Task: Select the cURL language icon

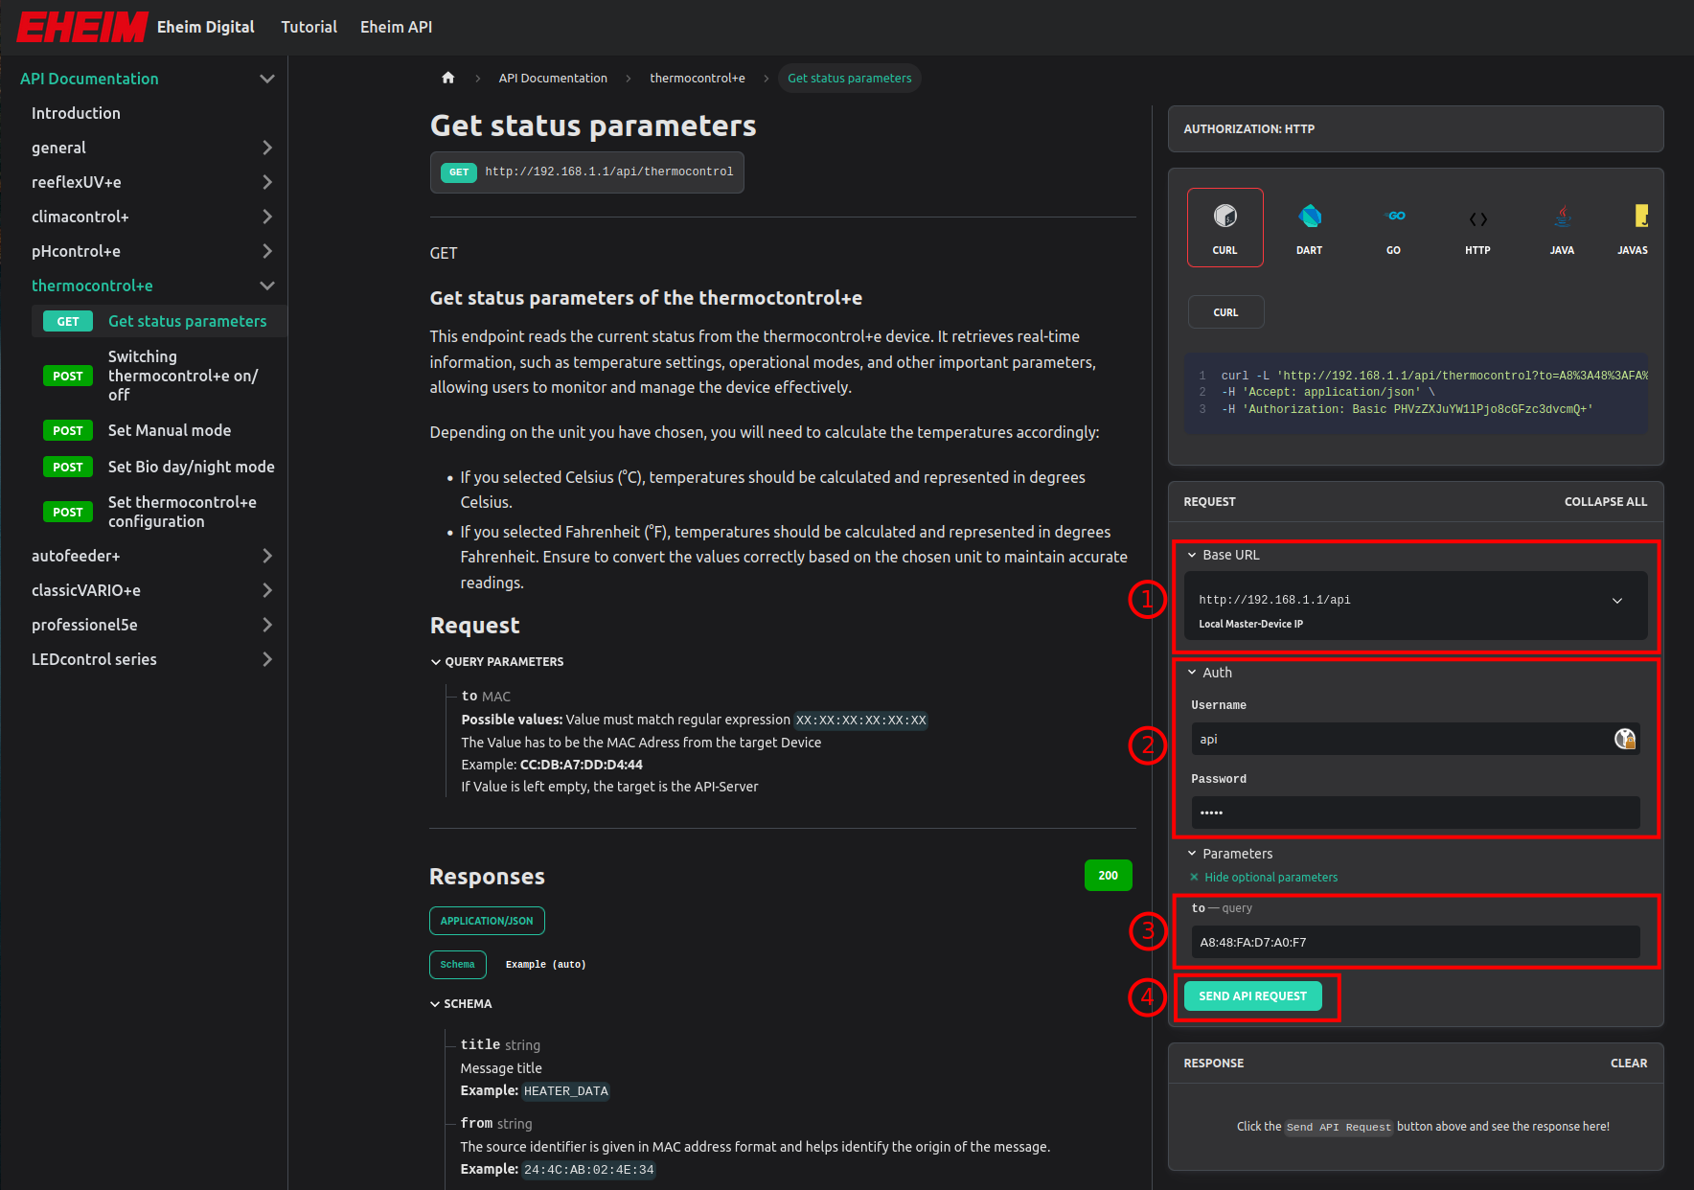Action: click(x=1225, y=227)
